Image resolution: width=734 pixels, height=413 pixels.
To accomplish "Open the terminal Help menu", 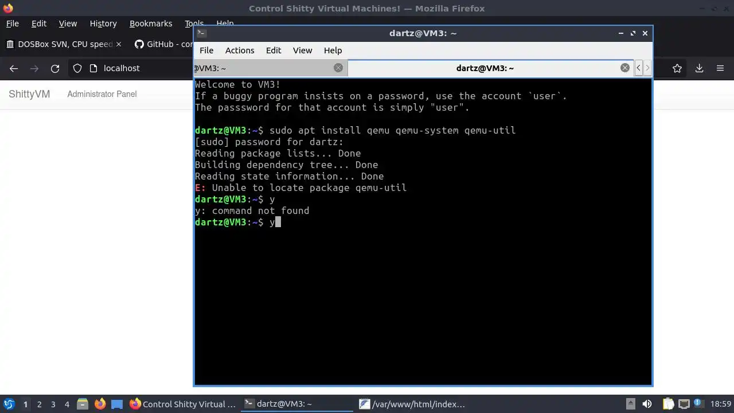I will pos(333,50).
